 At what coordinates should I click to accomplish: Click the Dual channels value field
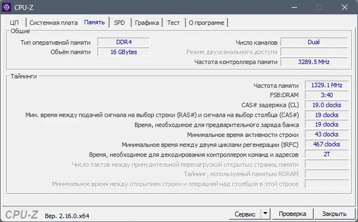(314, 42)
